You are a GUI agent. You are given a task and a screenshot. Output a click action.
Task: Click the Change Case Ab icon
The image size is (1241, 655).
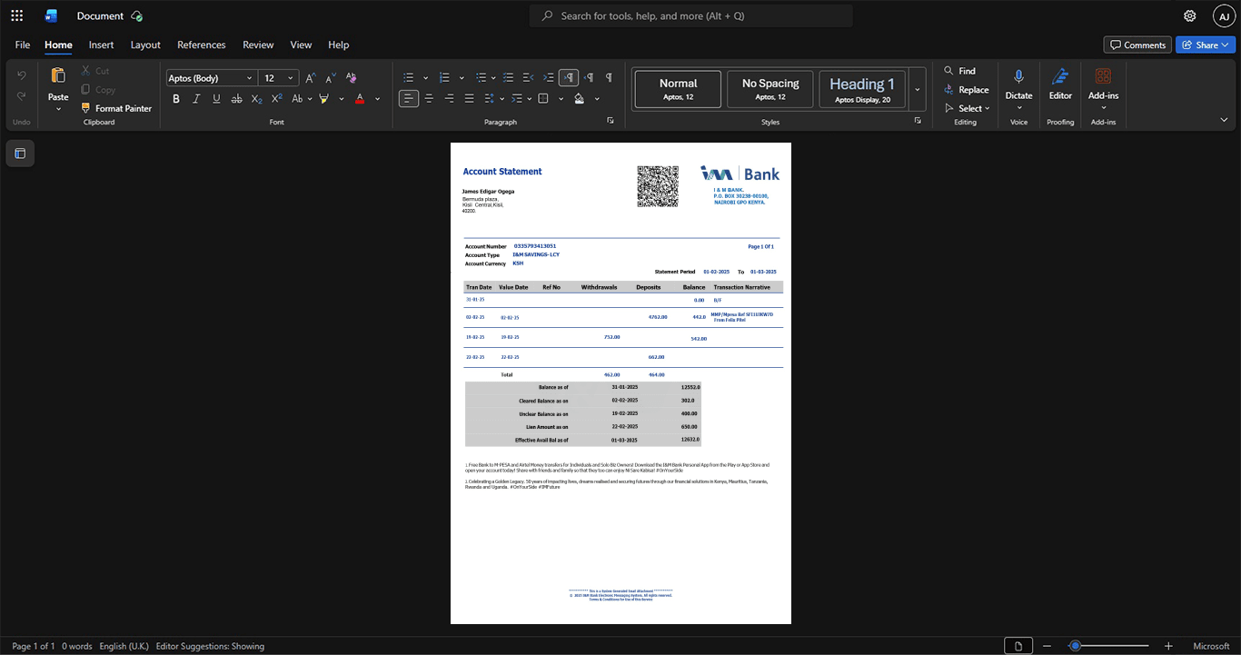[x=297, y=98]
